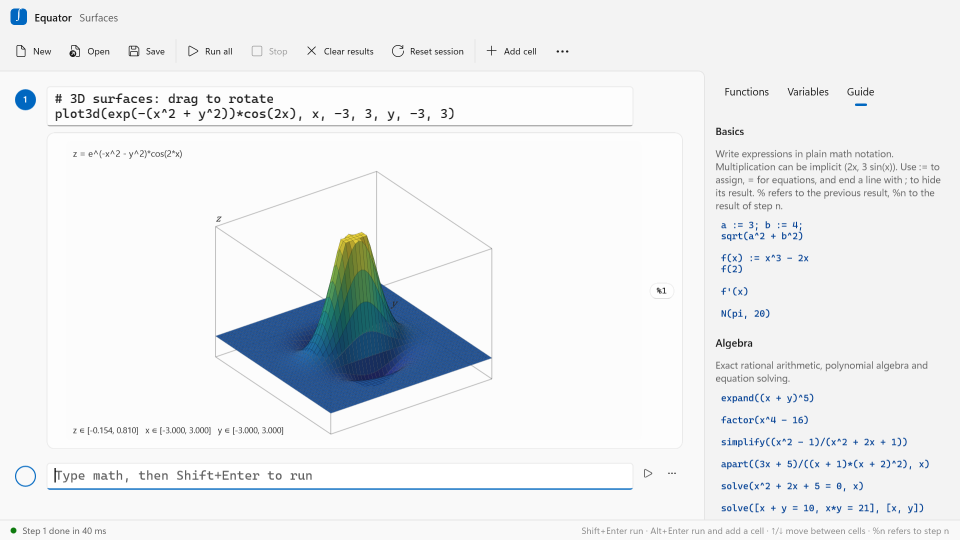Open the toolbar more options ellipsis
The width and height of the screenshot is (960, 540).
click(562, 51)
